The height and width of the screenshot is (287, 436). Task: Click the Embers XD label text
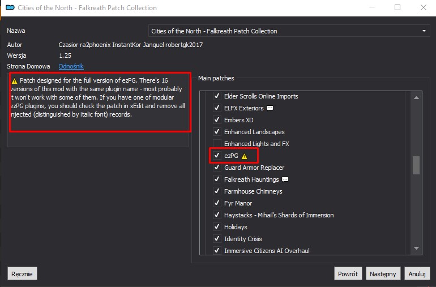[238, 120]
